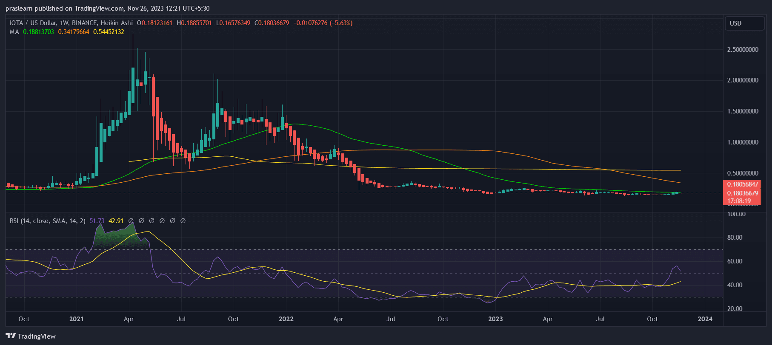The image size is (772, 345).
Task: Select the IOTA / US Dollar symbol title
Action: tap(71, 23)
